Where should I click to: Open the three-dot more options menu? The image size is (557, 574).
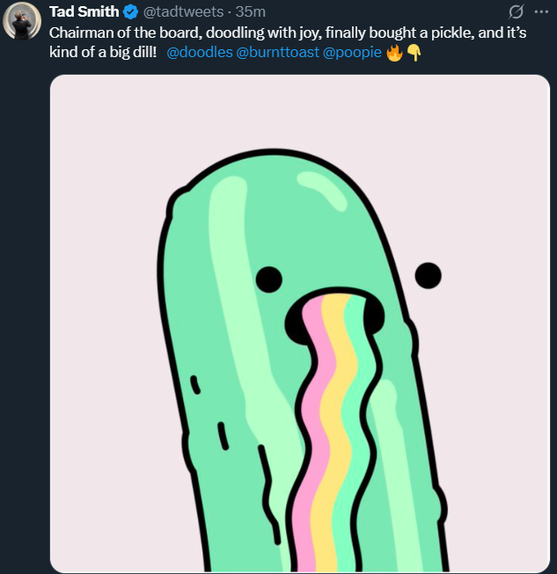(541, 11)
